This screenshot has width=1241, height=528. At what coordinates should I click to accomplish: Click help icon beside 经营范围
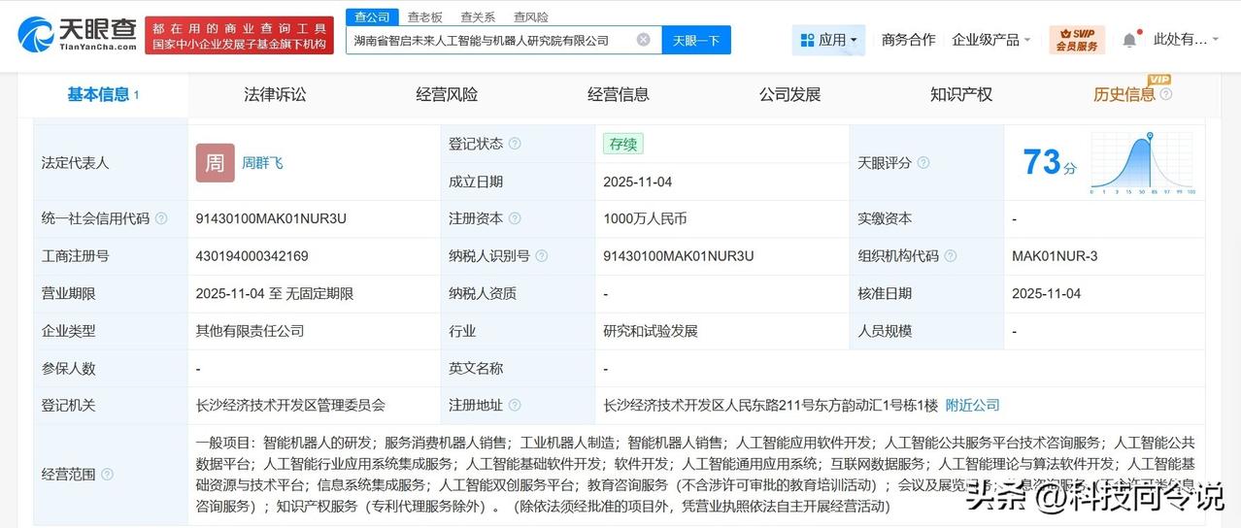pyautogui.click(x=107, y=474)
